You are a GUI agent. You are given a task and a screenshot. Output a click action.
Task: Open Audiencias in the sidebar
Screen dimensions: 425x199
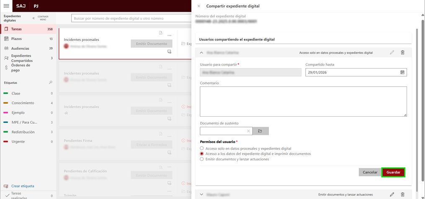(x=20, y=48)
